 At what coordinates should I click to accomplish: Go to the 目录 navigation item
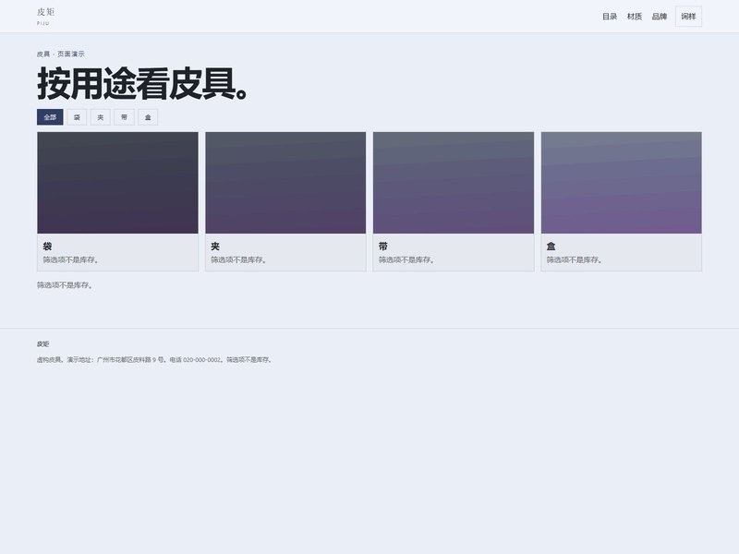pyautogui.click(x=610, y=17)
